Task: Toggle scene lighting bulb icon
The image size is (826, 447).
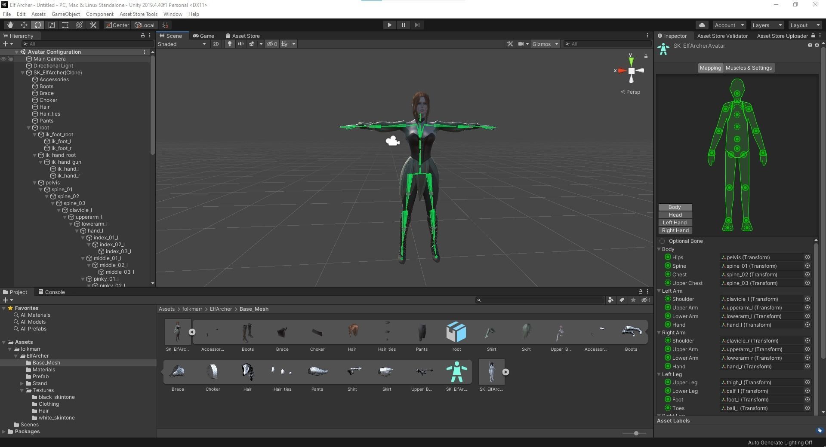Action: click(230, 44)
